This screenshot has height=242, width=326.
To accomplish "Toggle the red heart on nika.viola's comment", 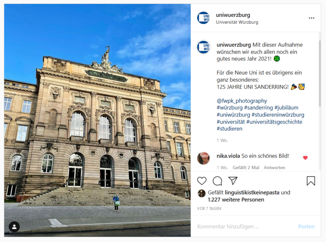I will click(305, 158).
